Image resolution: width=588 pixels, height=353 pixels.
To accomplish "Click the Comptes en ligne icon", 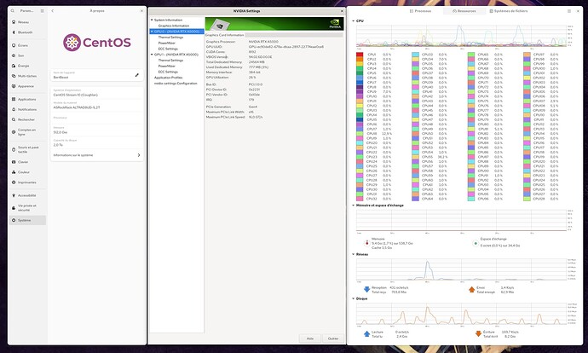I will [x=14, y=131].
